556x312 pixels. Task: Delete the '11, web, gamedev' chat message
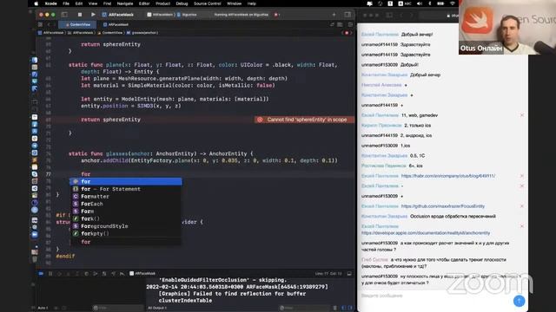coord(521,115)
